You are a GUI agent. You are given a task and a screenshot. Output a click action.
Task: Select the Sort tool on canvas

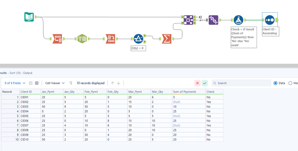click(270, 20)
